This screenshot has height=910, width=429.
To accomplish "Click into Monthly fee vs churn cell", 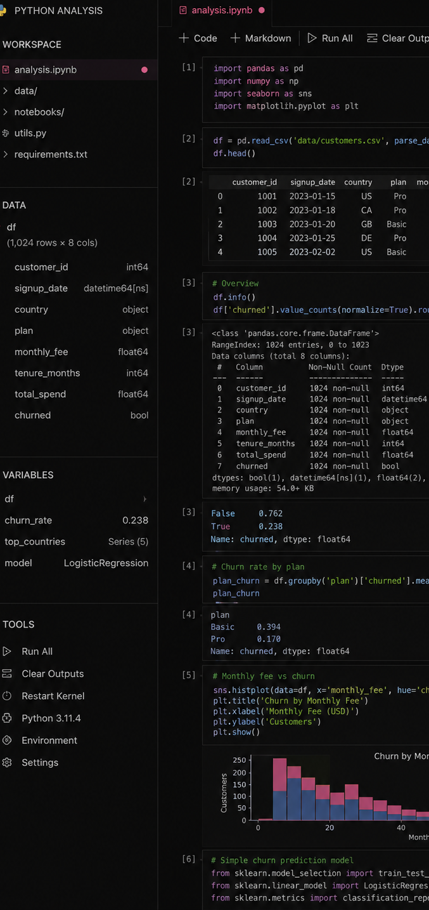I will point(316,705).
